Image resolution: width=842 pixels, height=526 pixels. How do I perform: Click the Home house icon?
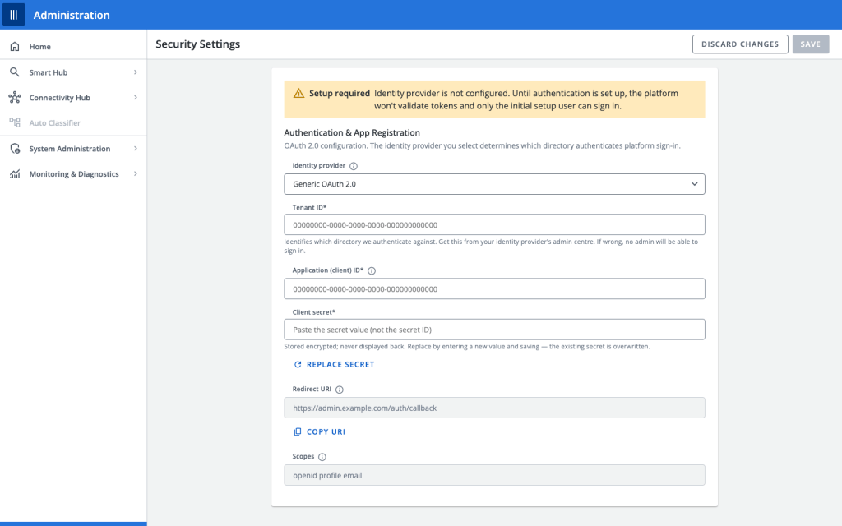(15, 47)
